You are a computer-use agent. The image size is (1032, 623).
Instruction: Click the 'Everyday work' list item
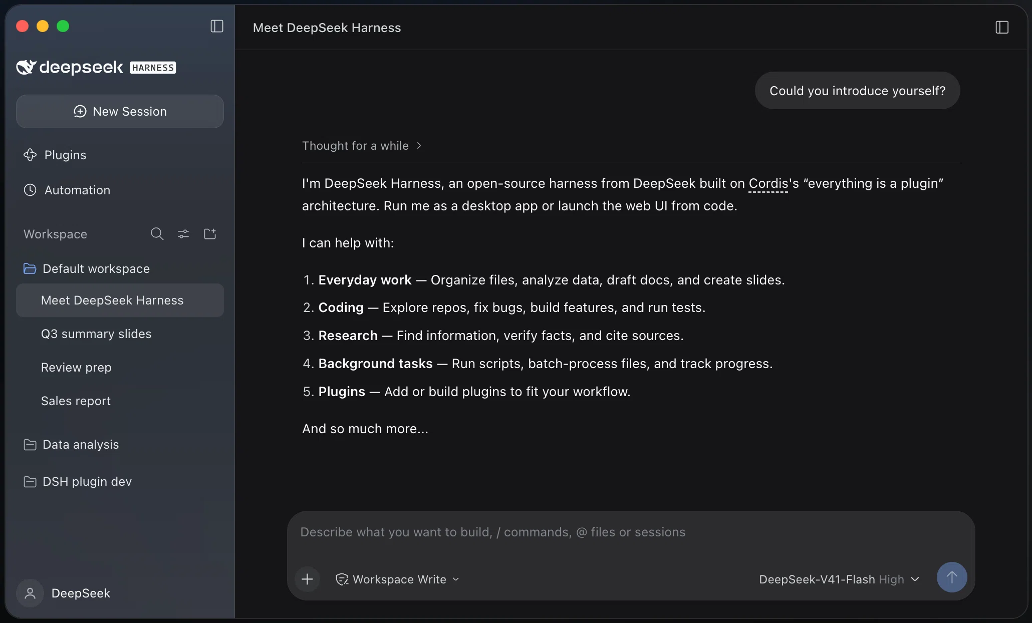pos(543,280)
